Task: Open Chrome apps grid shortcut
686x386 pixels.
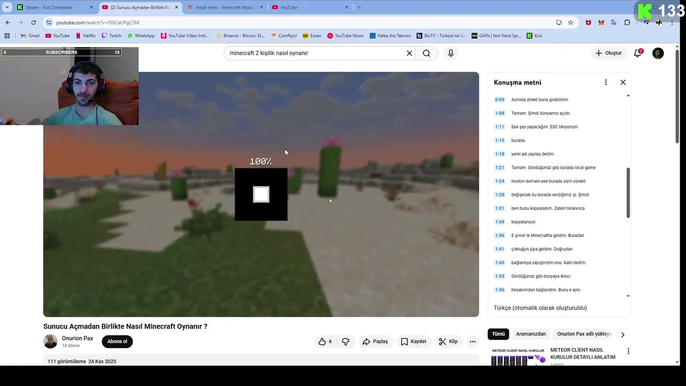Action: click(x=7, y=36)
